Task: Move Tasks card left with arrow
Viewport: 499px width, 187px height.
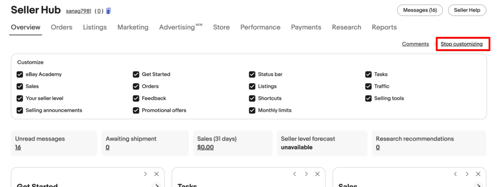Action: coord(295,174)
